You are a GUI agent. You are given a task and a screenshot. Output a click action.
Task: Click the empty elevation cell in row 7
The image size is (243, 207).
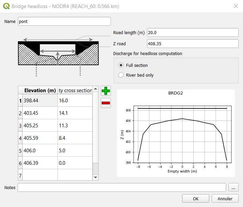[40, 175]
